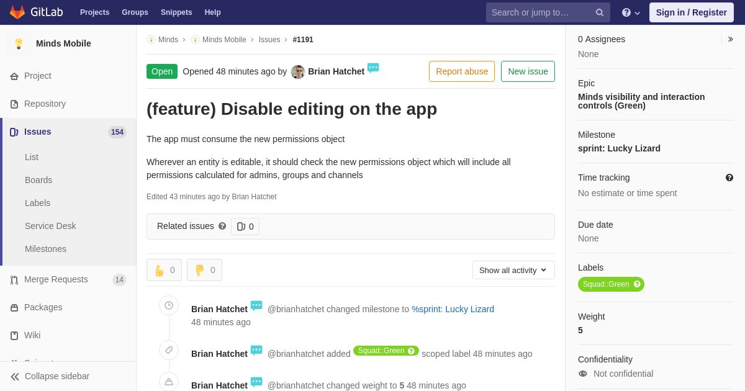Click the collapse sidebar double-chevron icon
Image resolution: width=745 pixels, height=391 pixels.
click(15, 377)
